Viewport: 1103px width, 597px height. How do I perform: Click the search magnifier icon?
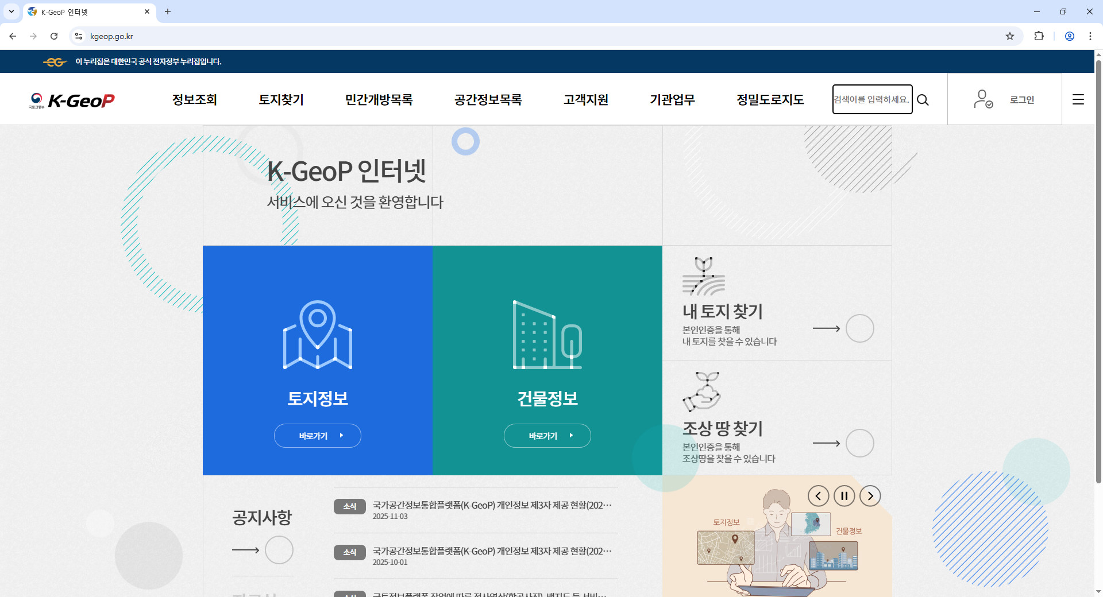923,100
